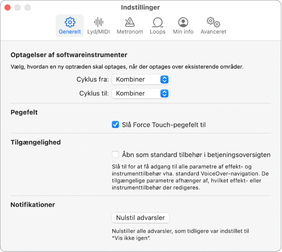Click the Generelt gear icon
The image size is (282, 252).
pos(70,22)
